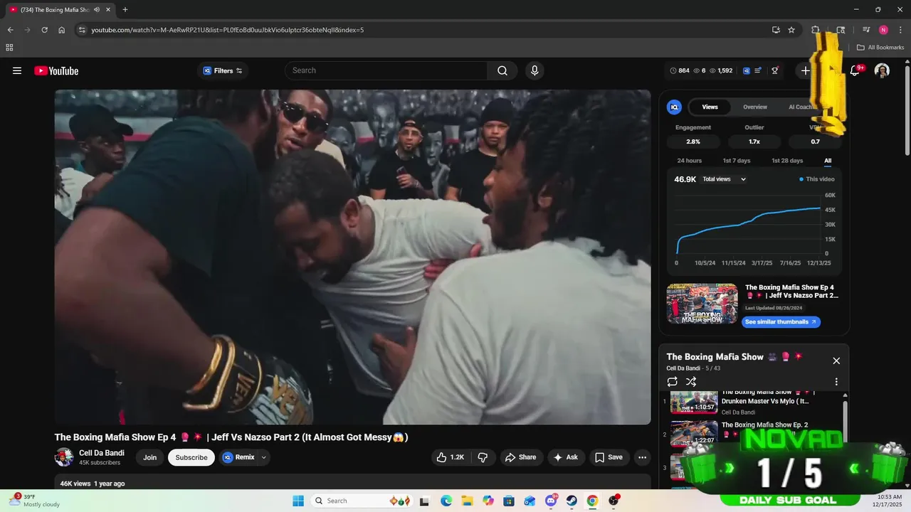Click the URL address bar
Viewport: 911px width, 512px height.
[427, 30]
